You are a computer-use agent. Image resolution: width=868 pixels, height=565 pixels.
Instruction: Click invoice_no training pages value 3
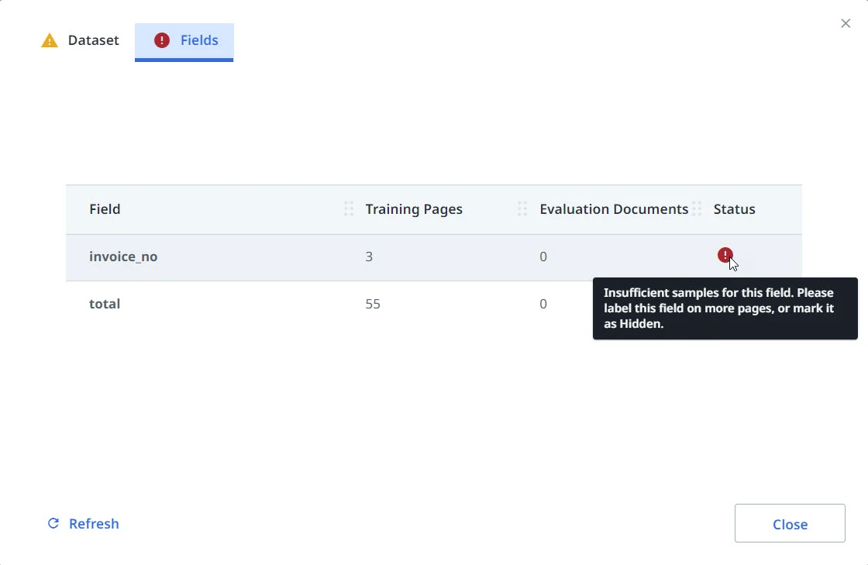(369, 257)
